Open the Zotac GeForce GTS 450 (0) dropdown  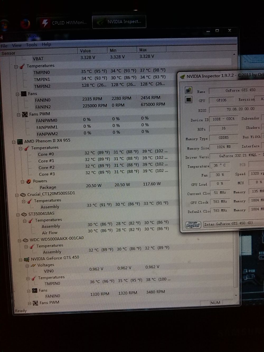click(233, 224)
